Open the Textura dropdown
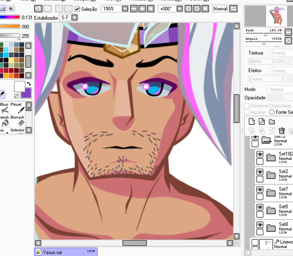 coord(281,53)
